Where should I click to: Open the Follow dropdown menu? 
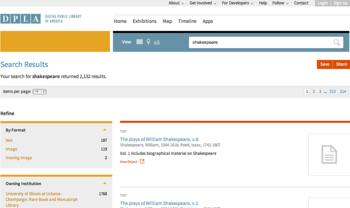pos(280,3)
